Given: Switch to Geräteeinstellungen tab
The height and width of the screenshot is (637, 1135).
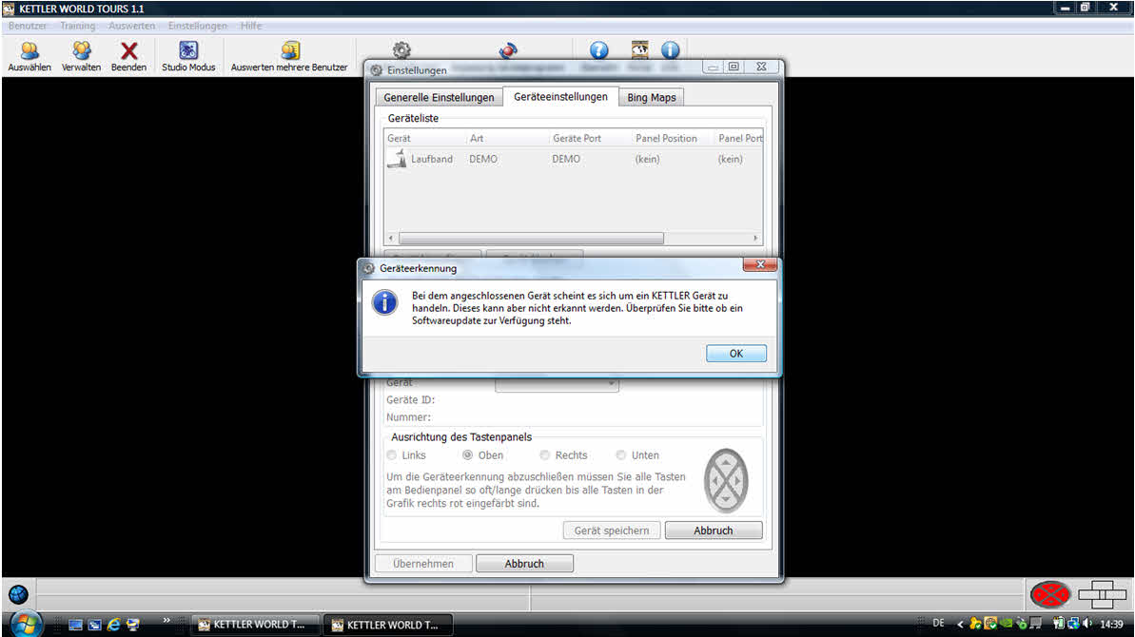Looking at the screenshot, I should point(561,97).
